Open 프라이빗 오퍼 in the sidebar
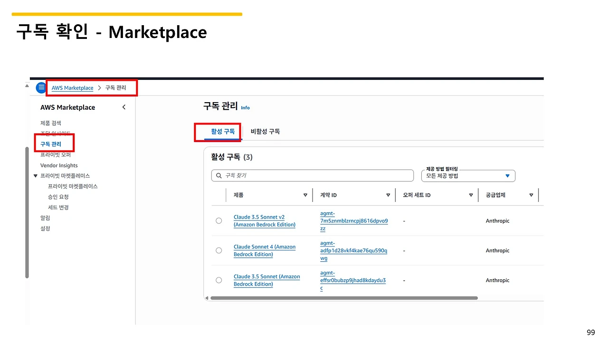The image size is (608, 342). (56, 155)
